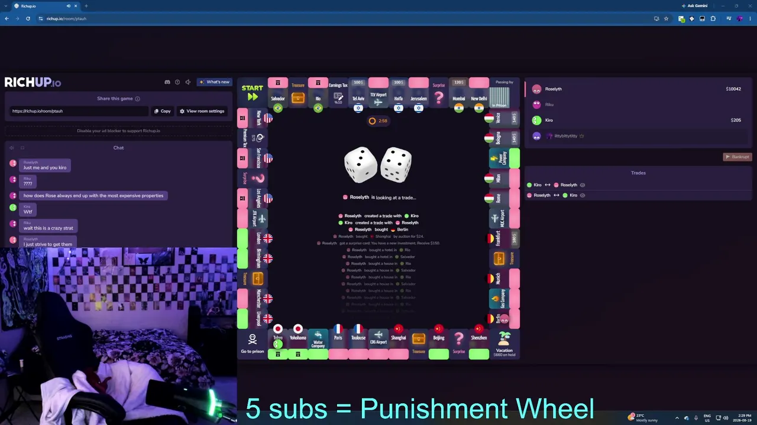Screen dimensions: 757x425
Task: Open View room settings
Action: point(202,111)
